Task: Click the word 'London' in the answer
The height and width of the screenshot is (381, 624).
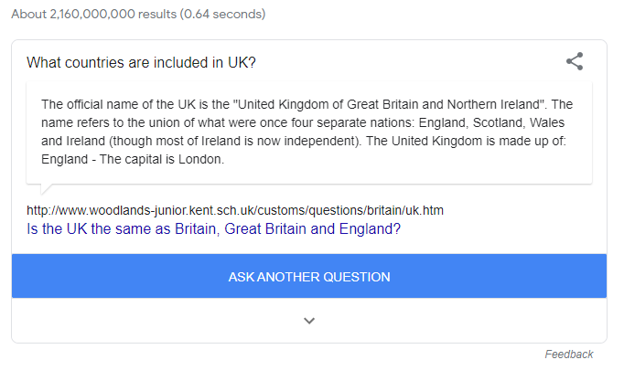Action: [x=199, y=159]
